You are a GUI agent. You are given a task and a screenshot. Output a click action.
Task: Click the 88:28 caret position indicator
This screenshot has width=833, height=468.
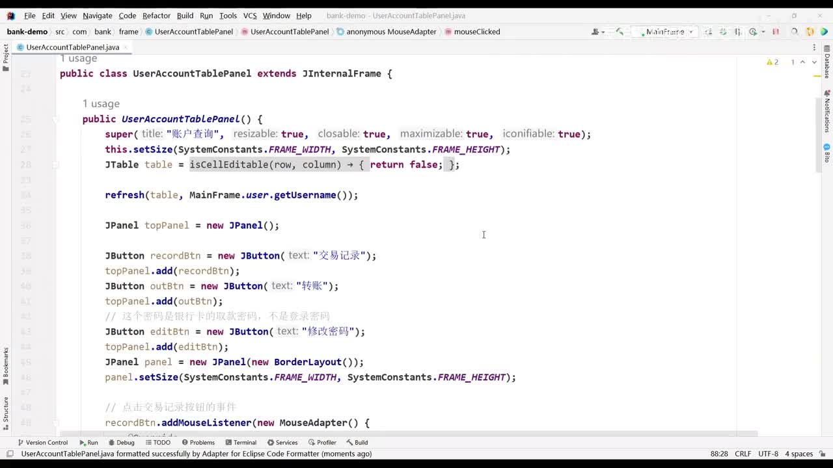(719, 454)
